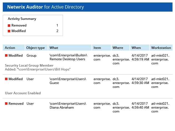The height and width of the screenshot is (131, 175).
Task: Click the Added Bill Hops detail line
Action: coord(38,69)
